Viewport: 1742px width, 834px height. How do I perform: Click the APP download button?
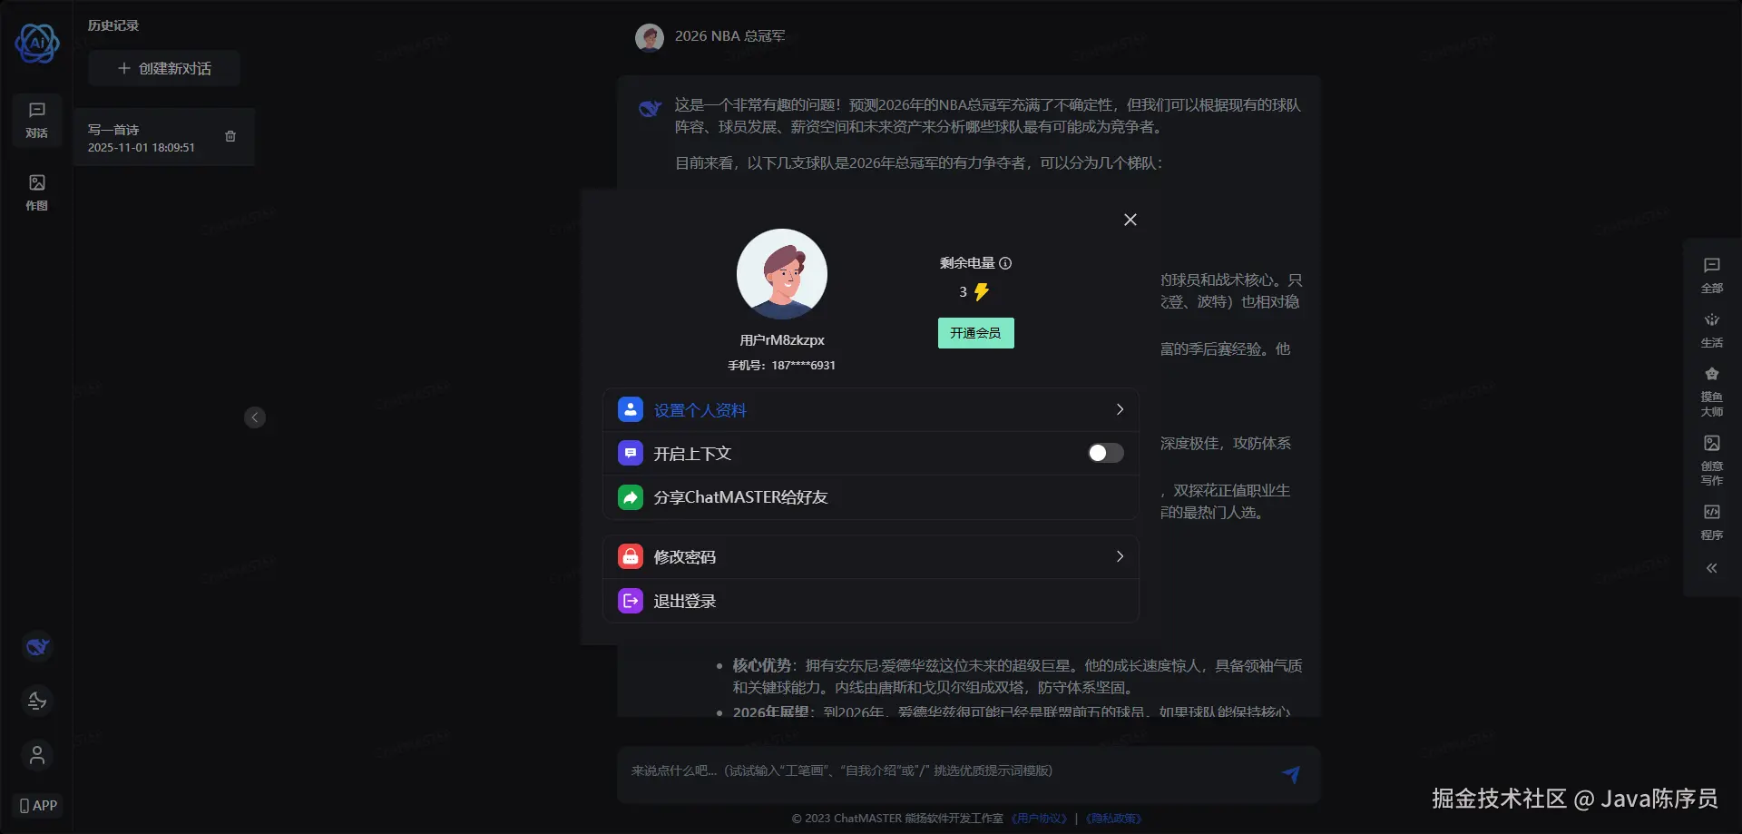click(38, 805)
